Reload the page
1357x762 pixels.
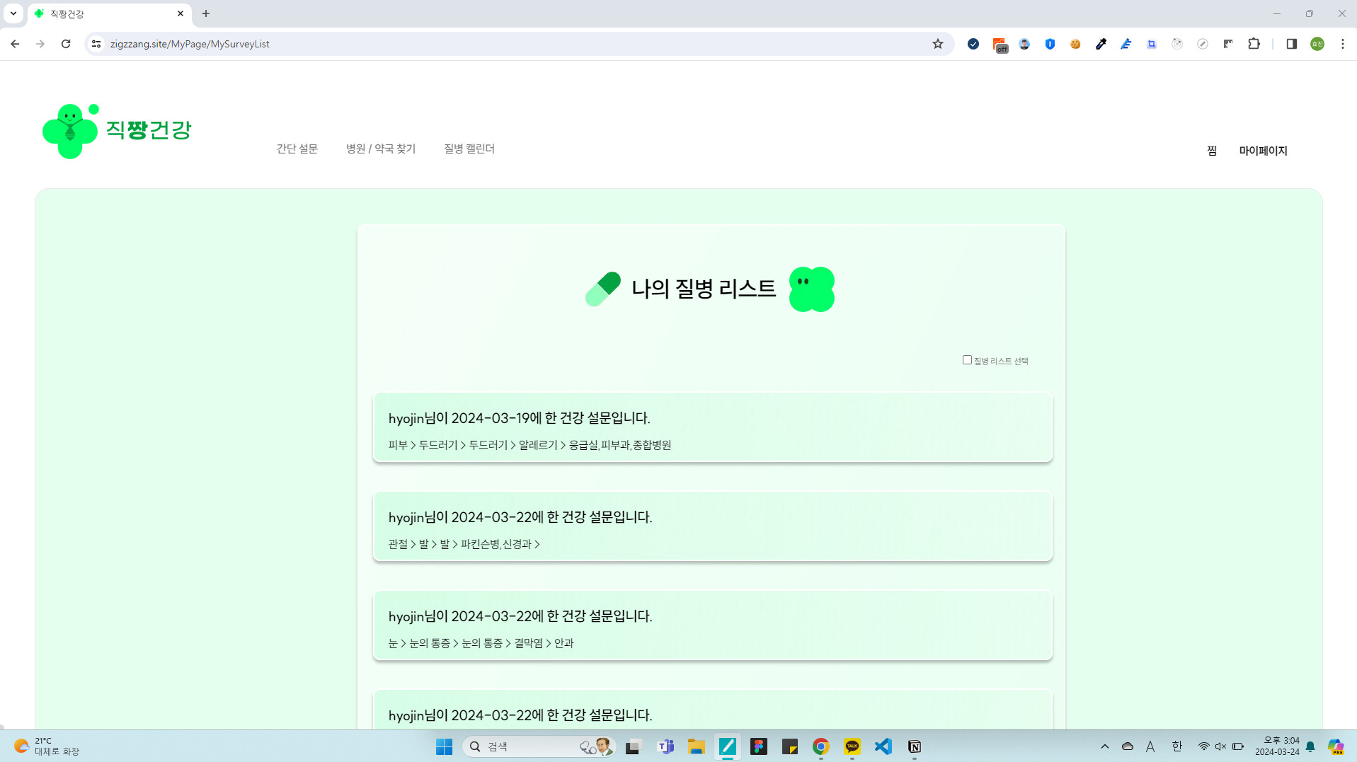[x=66, y=44]
